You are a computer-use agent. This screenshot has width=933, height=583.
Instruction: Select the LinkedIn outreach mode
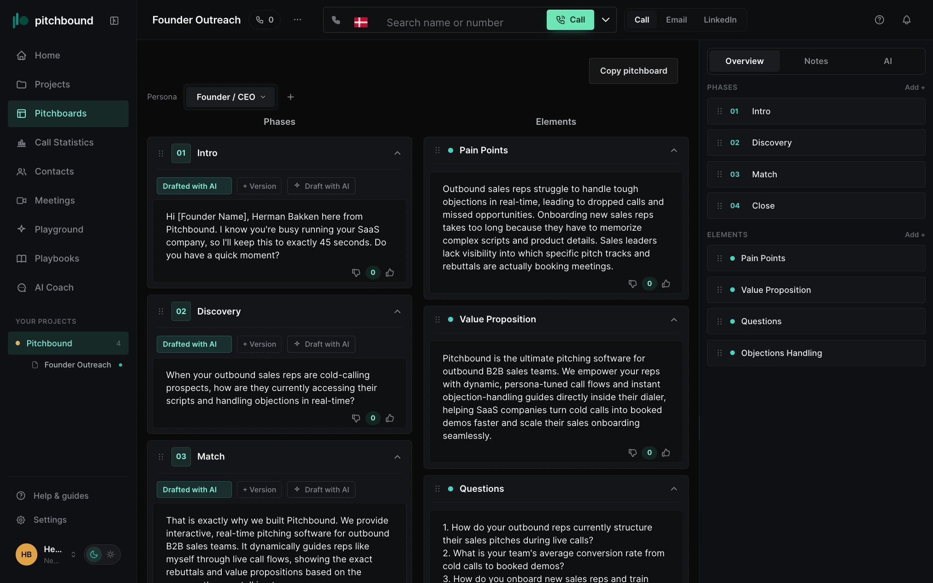720,20
